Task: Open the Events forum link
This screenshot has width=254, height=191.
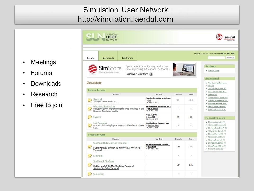Action: (x=97, y=117)
